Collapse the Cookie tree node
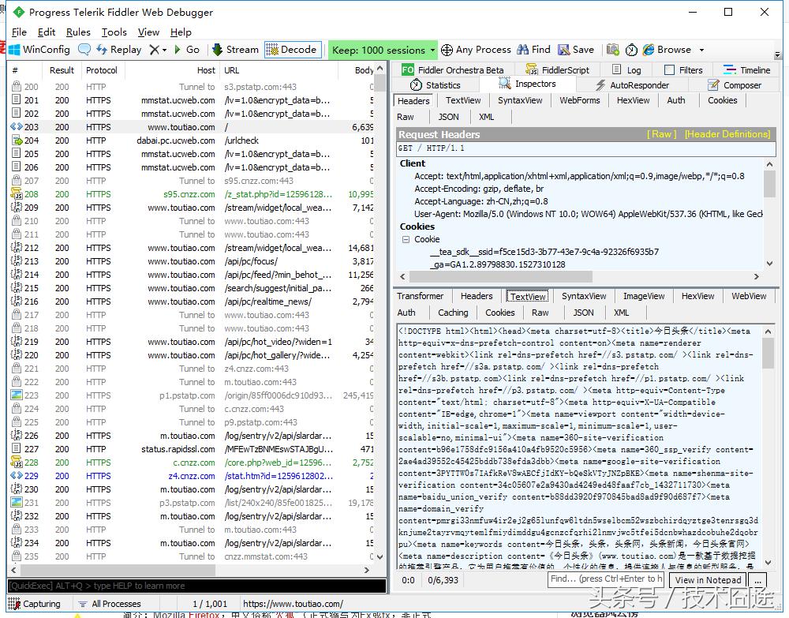This screenshot has width=789, height=618. pos(406,240)
